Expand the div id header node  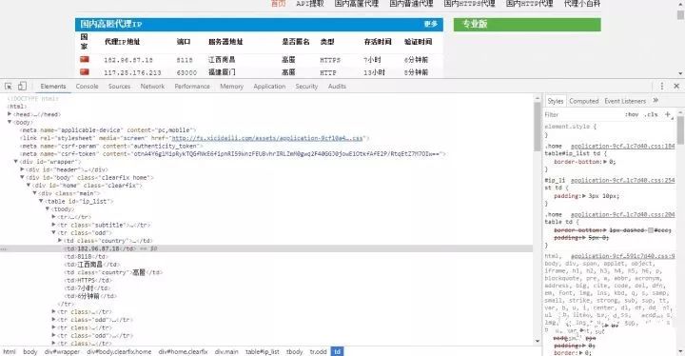[22, 169]
